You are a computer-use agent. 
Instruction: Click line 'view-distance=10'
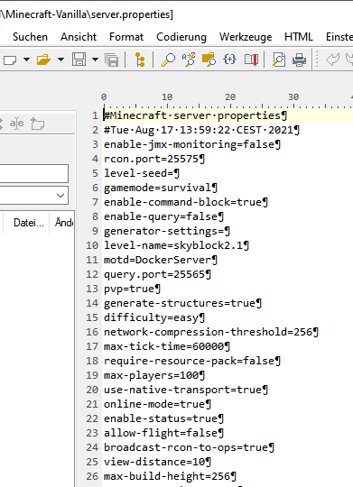tap(157, 462)
